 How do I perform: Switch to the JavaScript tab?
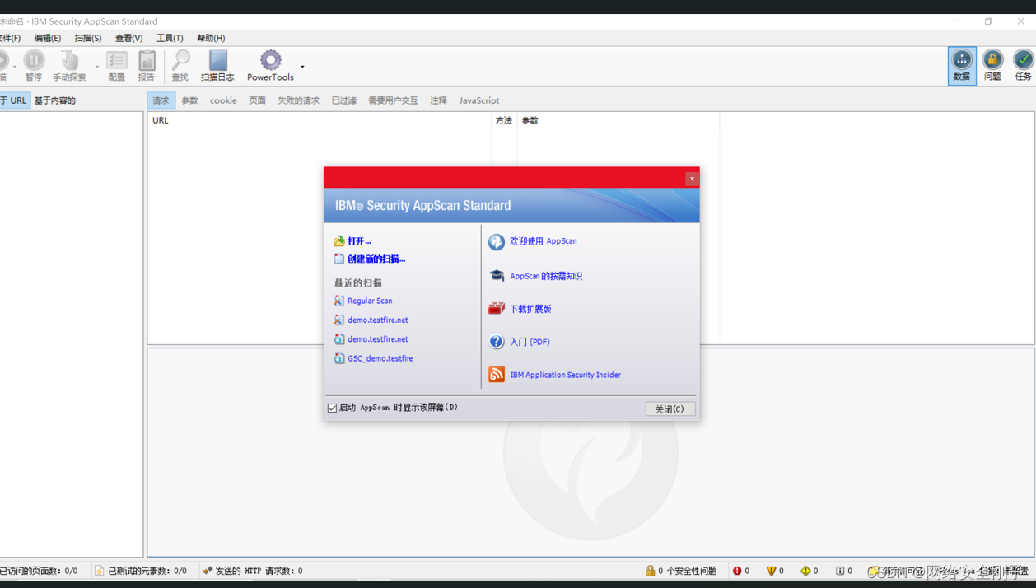pos(478,100)
